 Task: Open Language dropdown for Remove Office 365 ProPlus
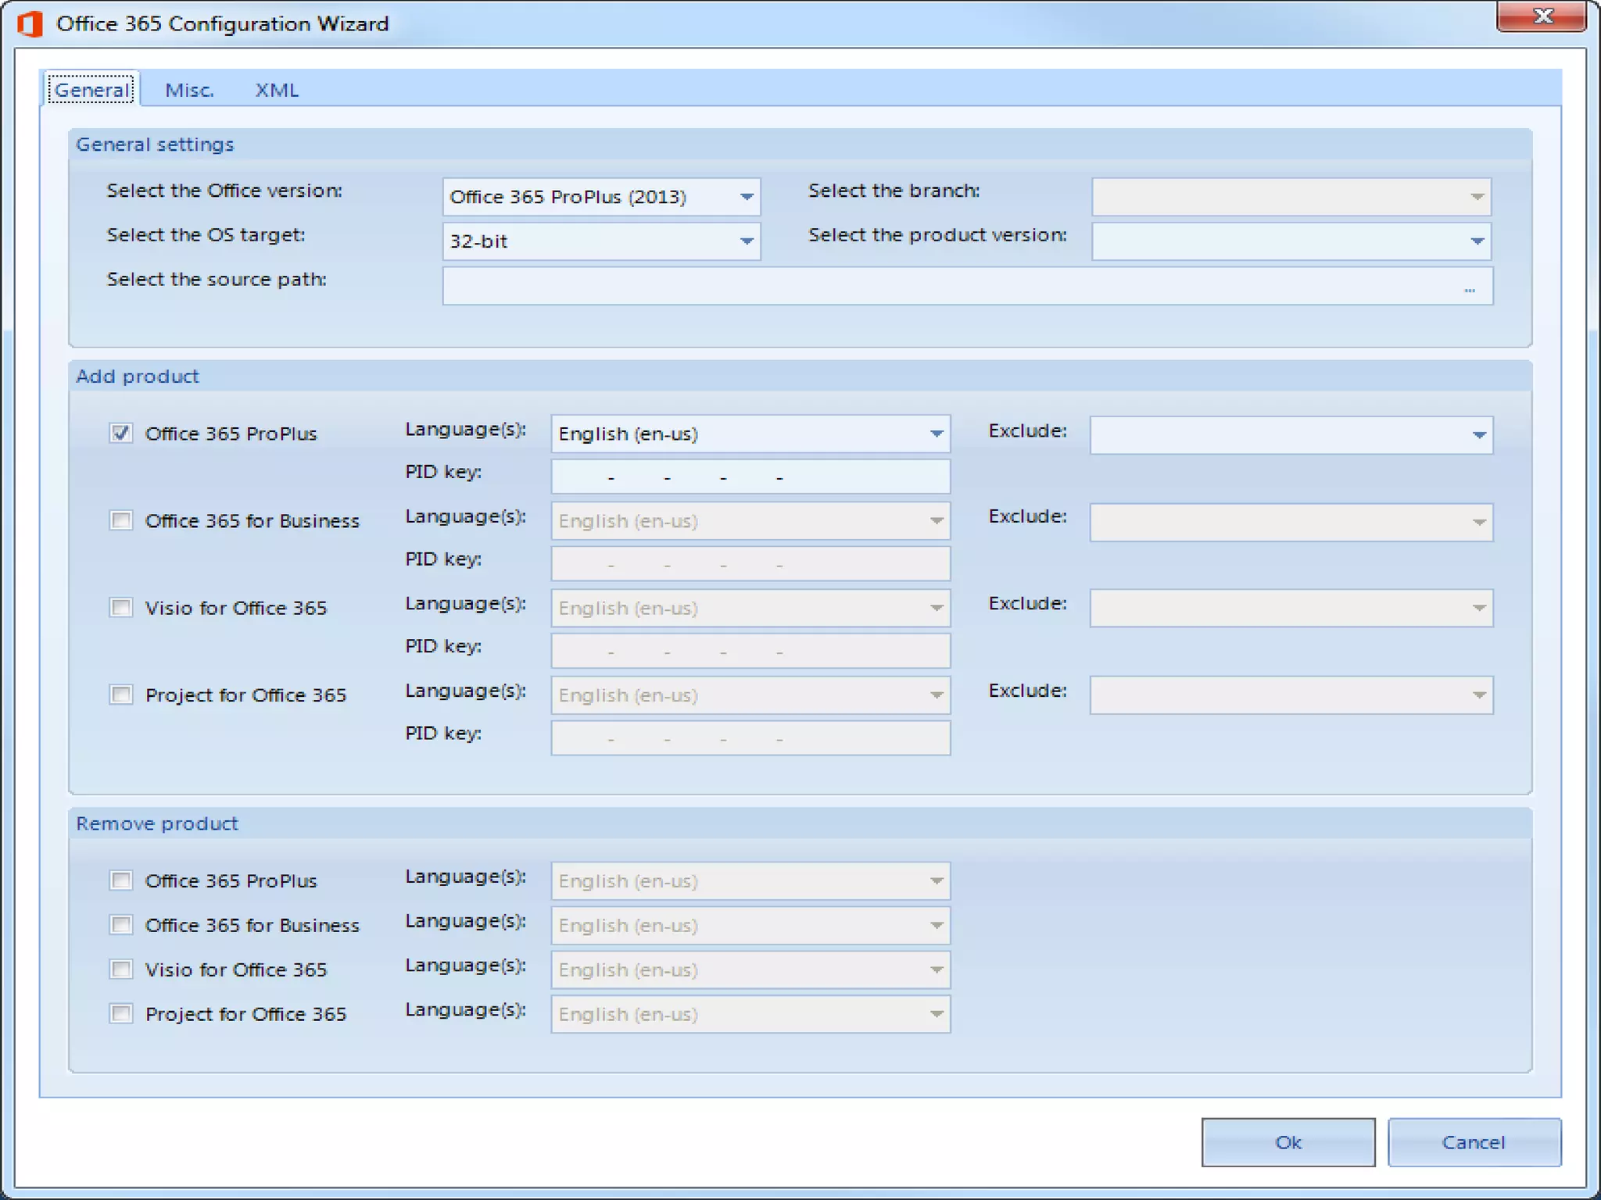point(750,881)
